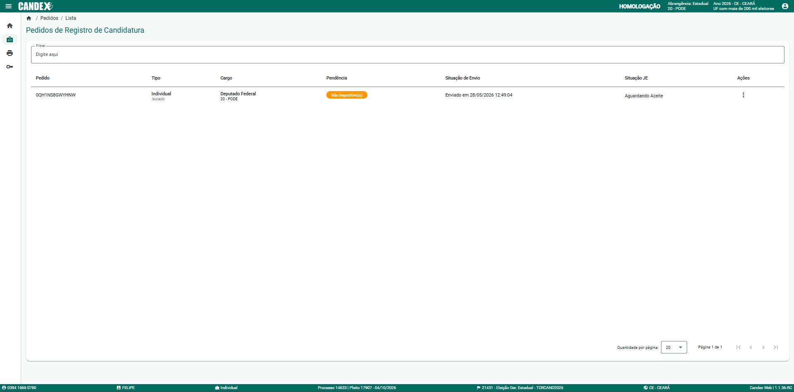
Task: Click the Lista breadcrumb item
Action: tap(71, 18)
